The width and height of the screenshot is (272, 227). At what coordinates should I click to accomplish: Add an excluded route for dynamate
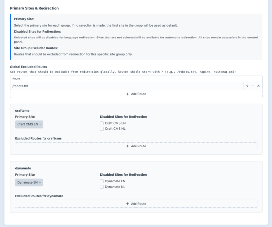[x=136, y=204]
